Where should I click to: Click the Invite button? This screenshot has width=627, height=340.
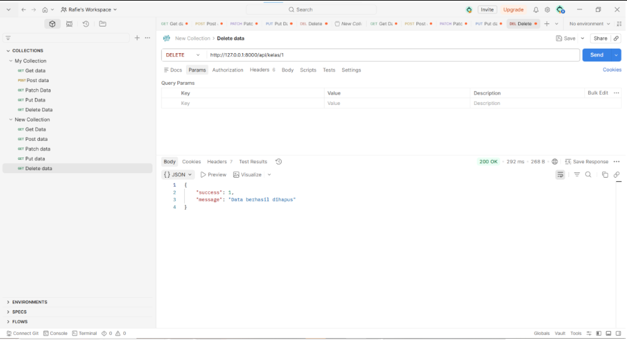click(487, 9)
